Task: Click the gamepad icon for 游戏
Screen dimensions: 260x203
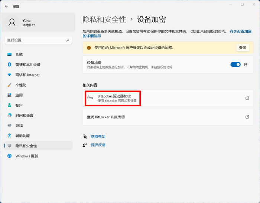Action: tap(9, 125)
